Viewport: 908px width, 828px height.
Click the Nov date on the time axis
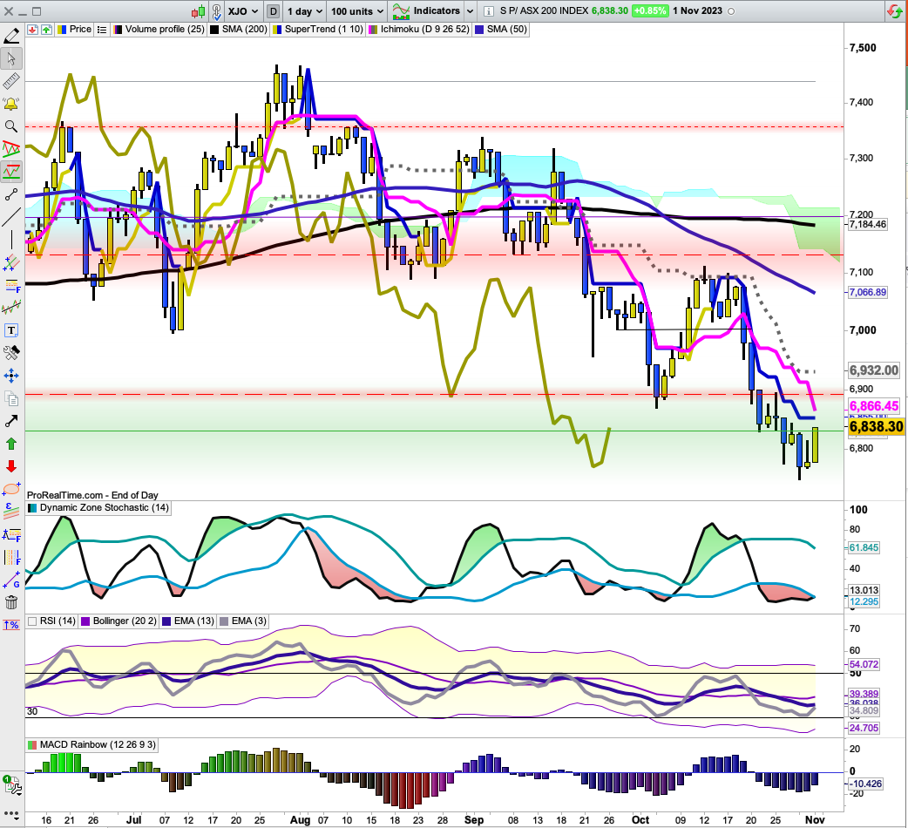pyautogui.click(x=815, y=820)
